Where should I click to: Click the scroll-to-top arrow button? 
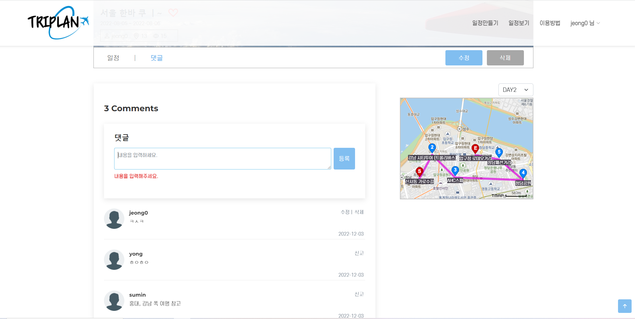(x=624, y=306)
